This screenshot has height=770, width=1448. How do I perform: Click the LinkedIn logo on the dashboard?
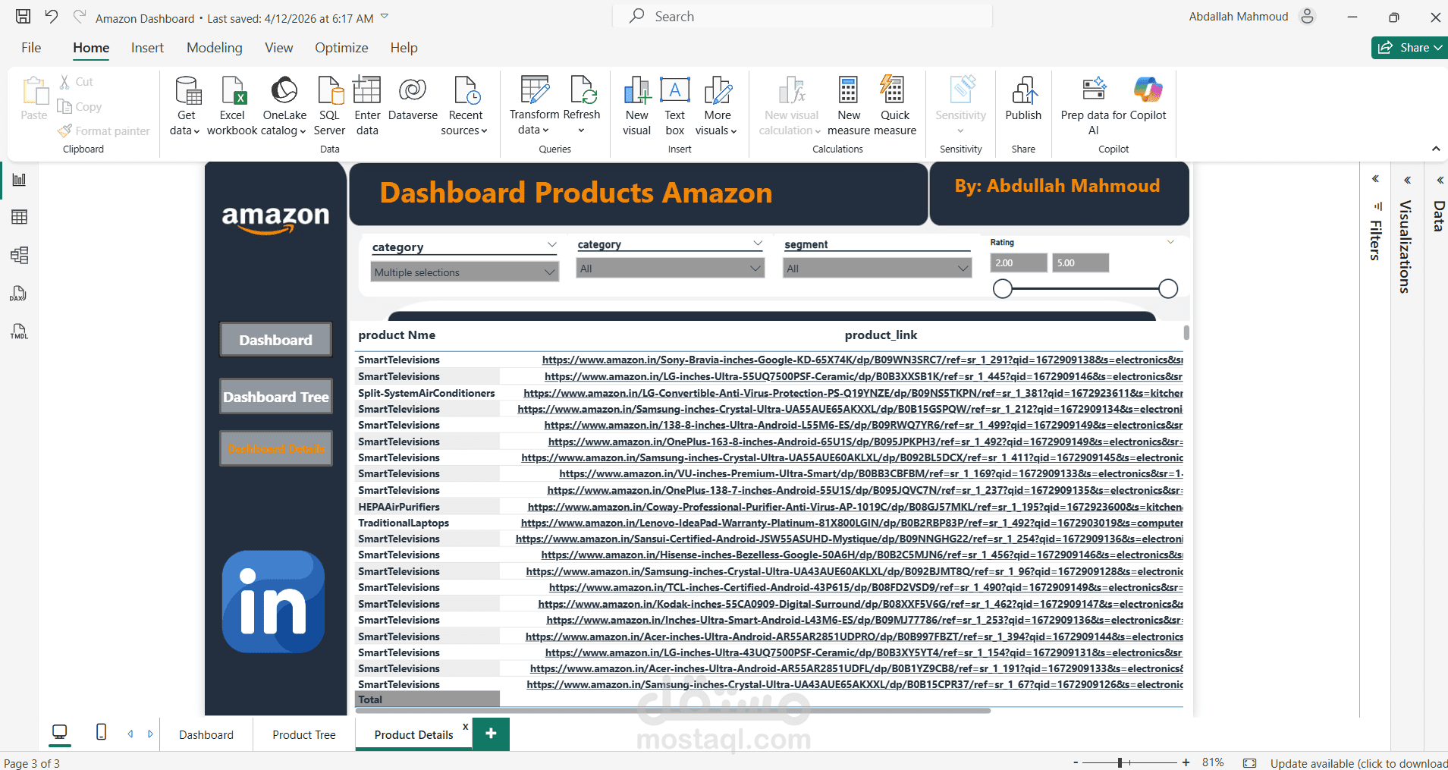pyautogui.click(x=274, y=602)
